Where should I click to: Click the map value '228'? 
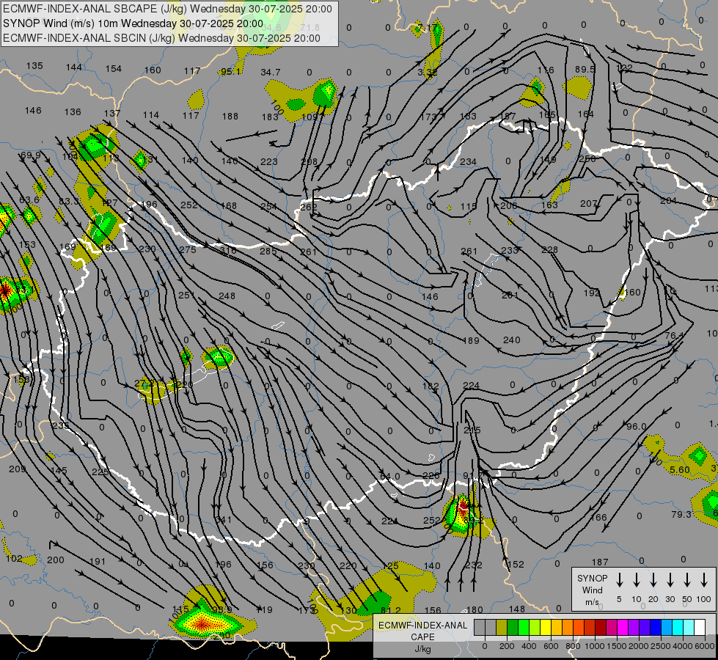(549, 249)
